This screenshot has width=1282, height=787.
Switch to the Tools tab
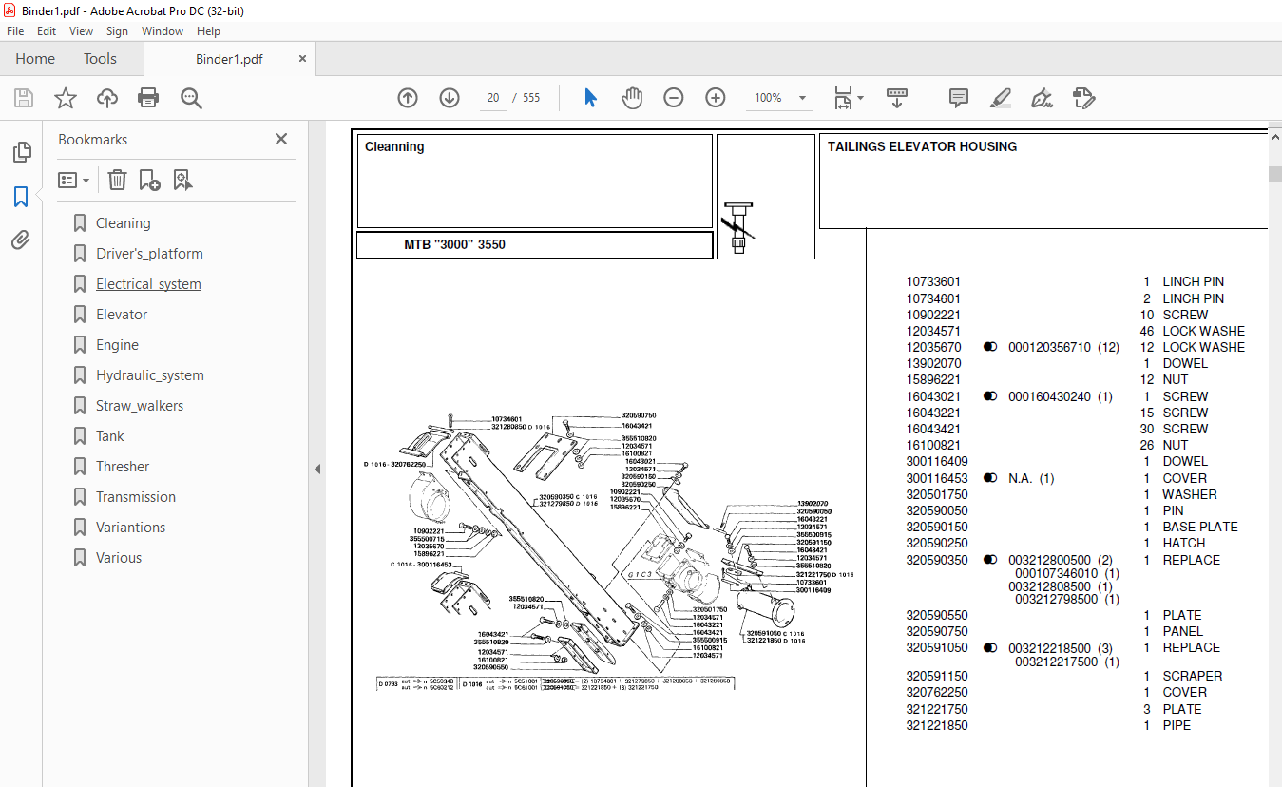click(x=100, y=59)
